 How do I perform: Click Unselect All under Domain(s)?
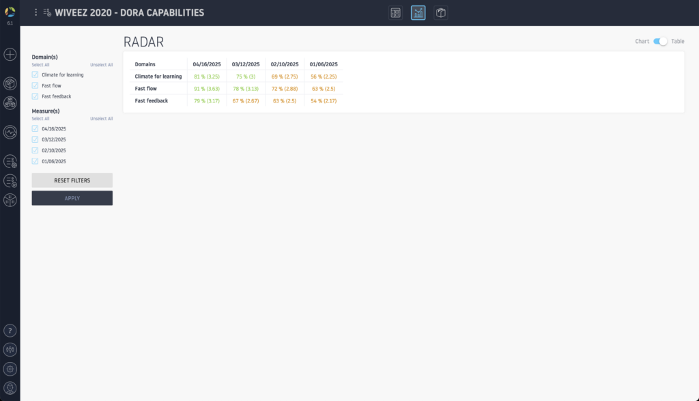click(x=101, y=65)
